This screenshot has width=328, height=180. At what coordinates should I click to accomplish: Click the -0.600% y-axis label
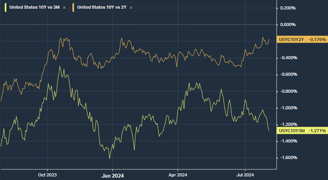pos(288,75)
